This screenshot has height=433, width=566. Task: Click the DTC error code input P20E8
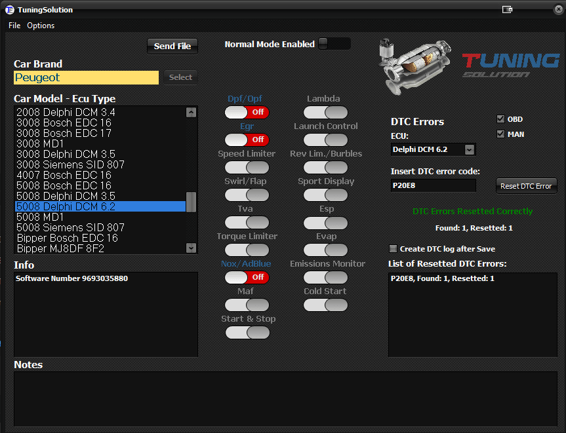pos(433,185)
